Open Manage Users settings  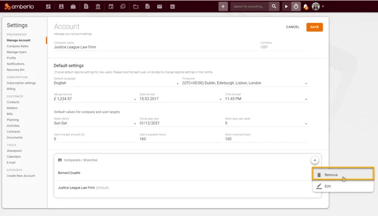[16, 52]
